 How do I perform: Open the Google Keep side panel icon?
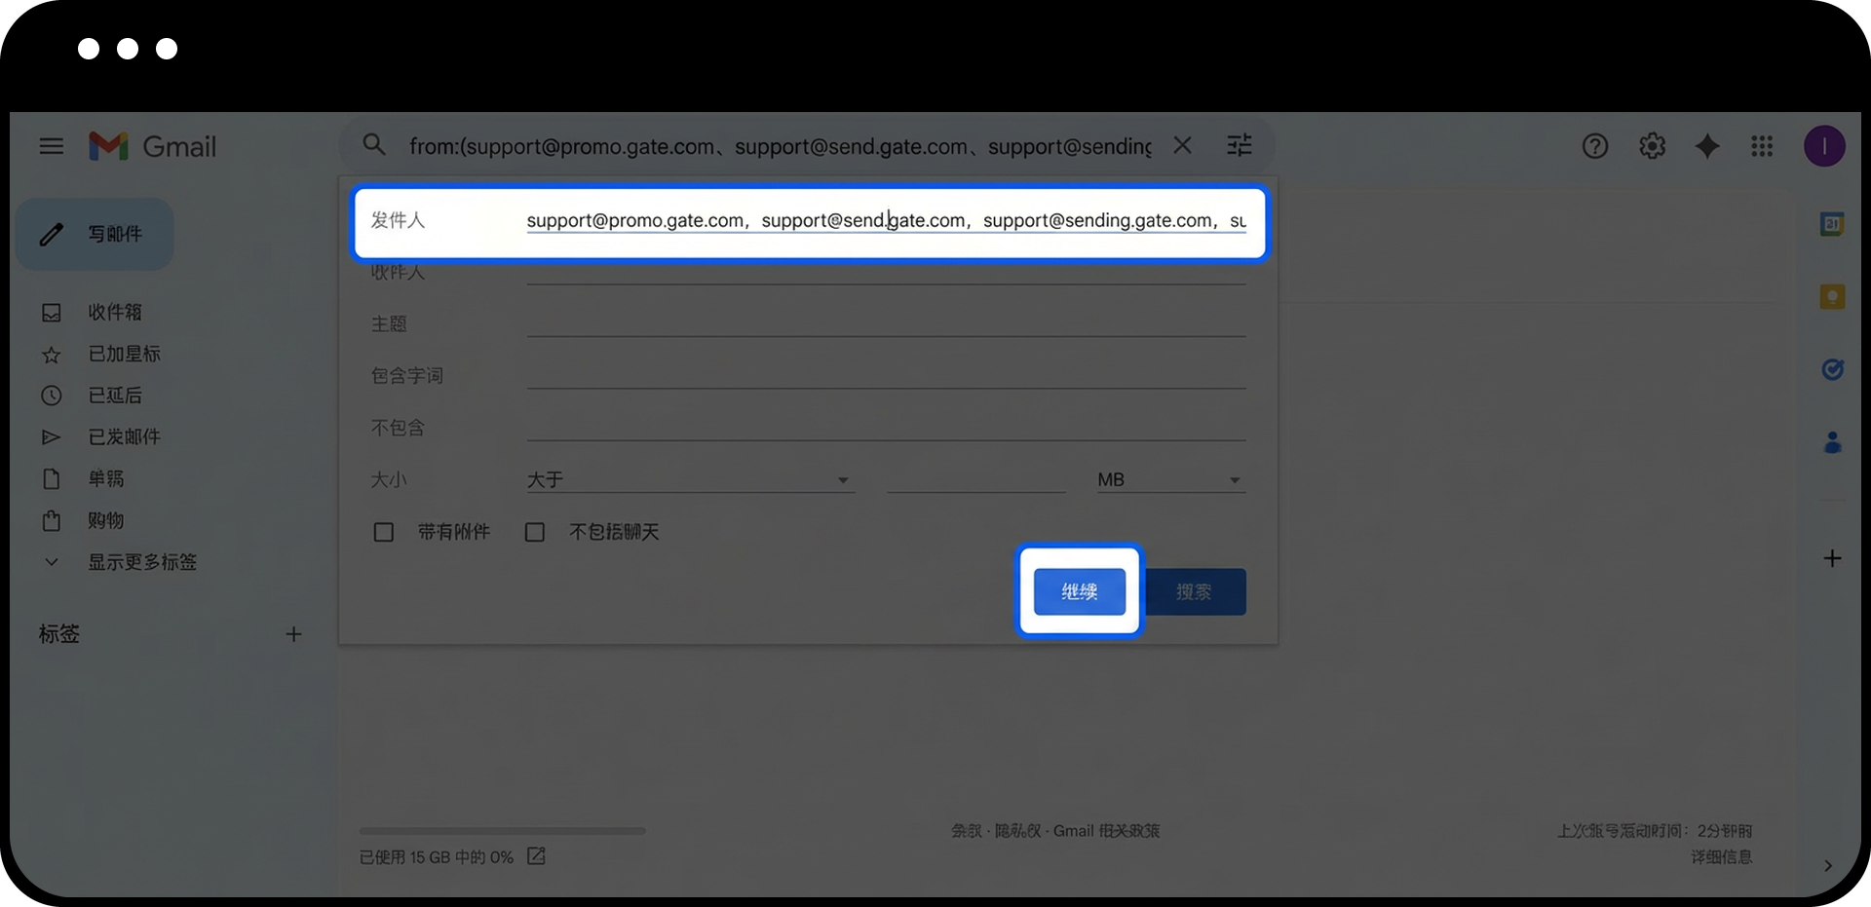tap(1832, 297)
